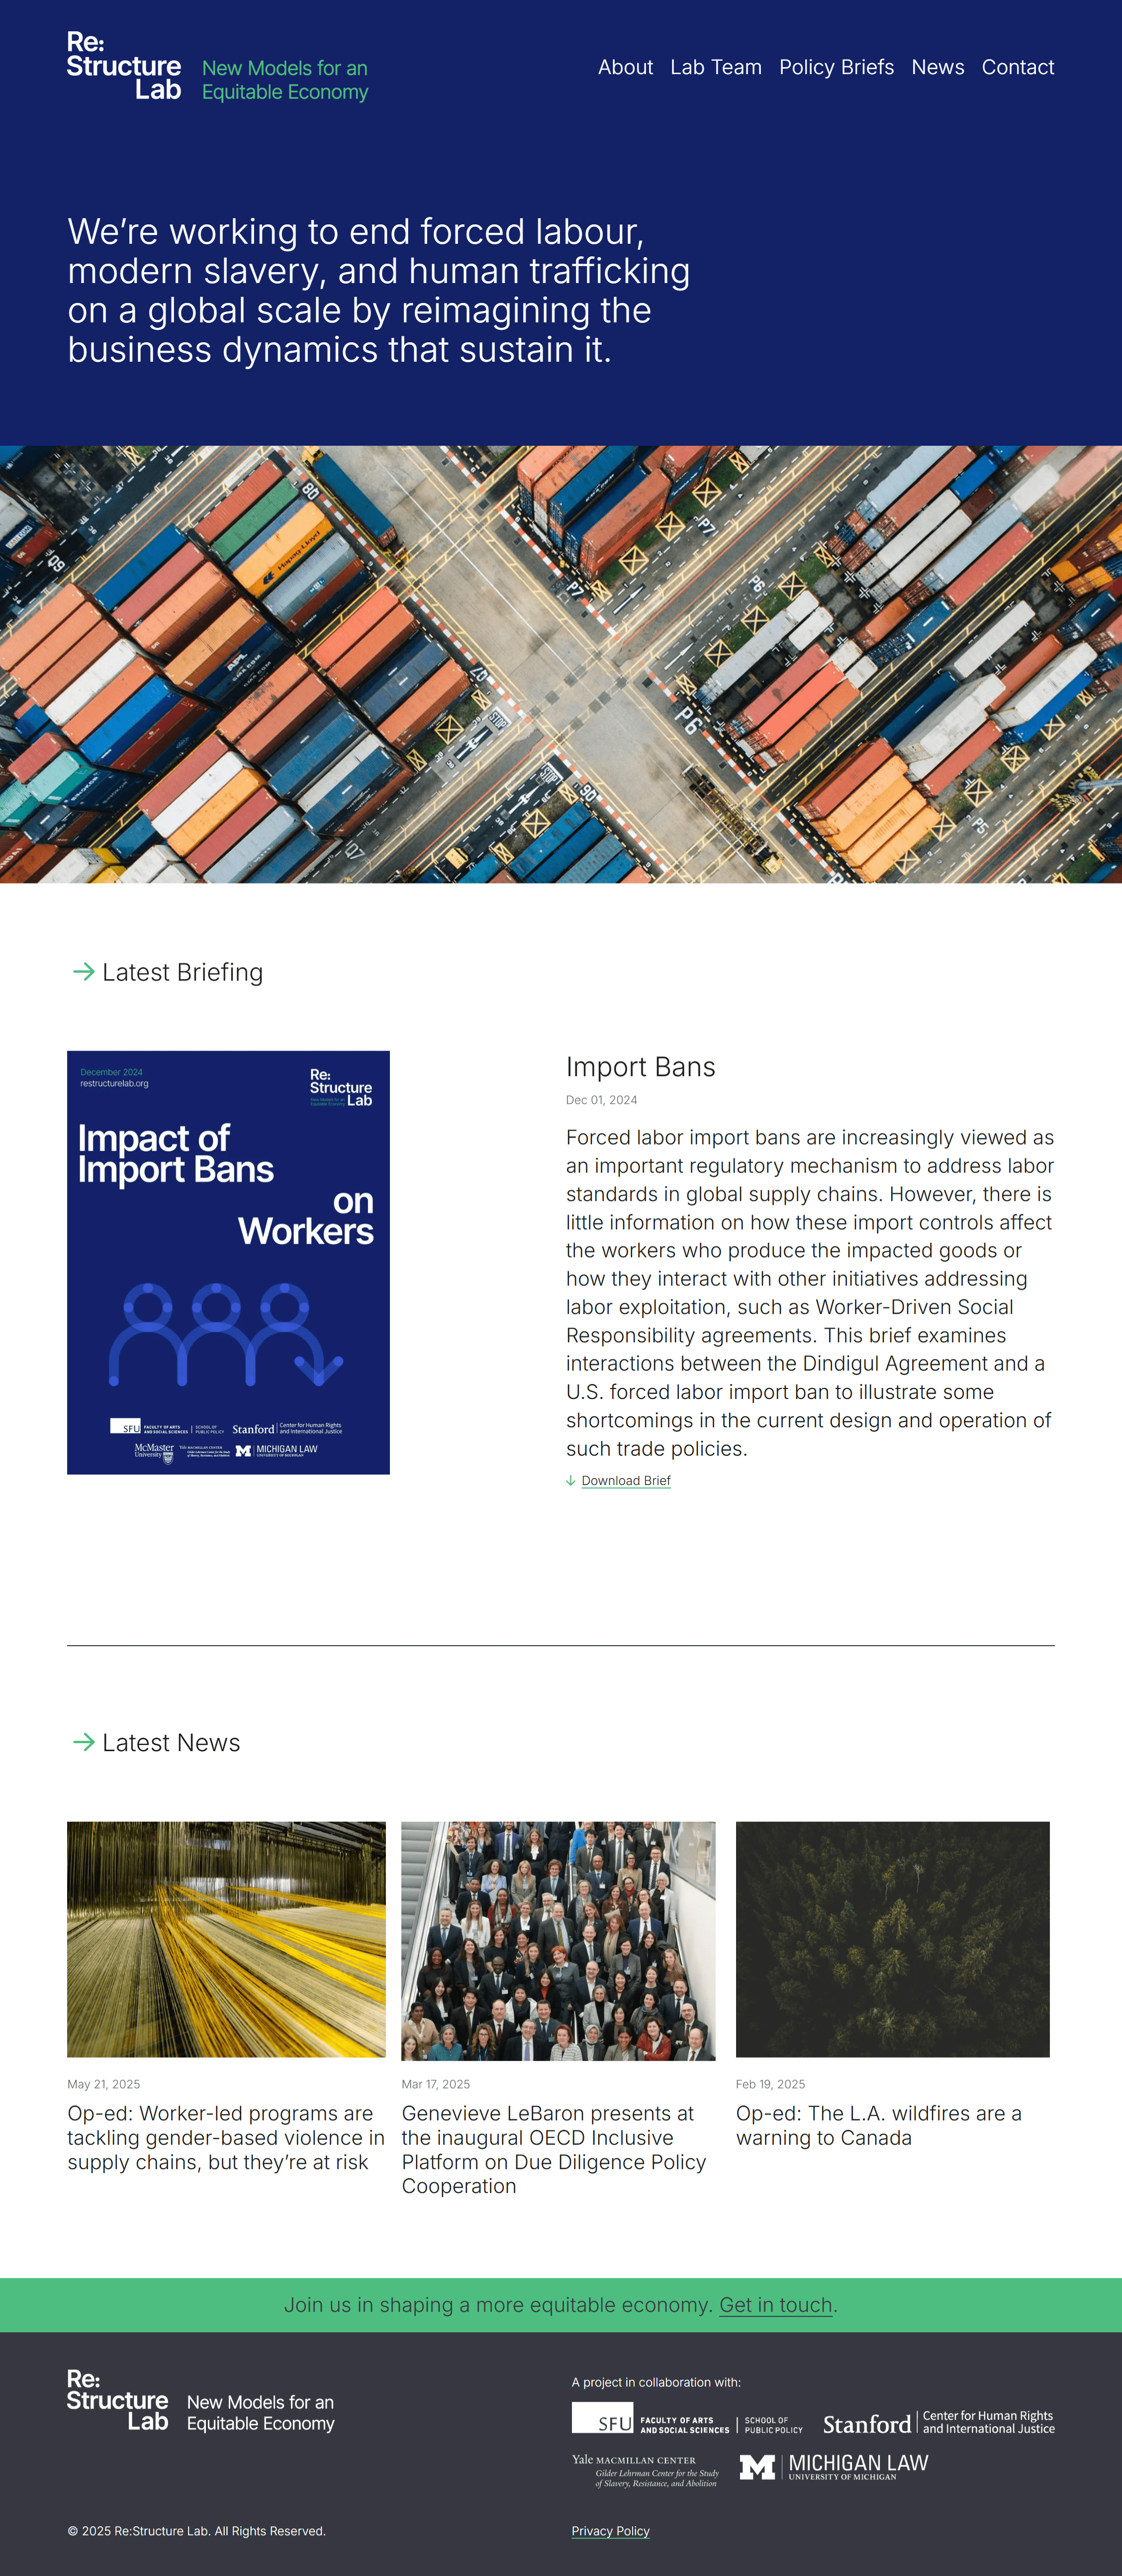Open the OECD Inclusive Platform group photo article
The height and width of the screenshot is (2576, 1122).
click(x=558, y=1940)
